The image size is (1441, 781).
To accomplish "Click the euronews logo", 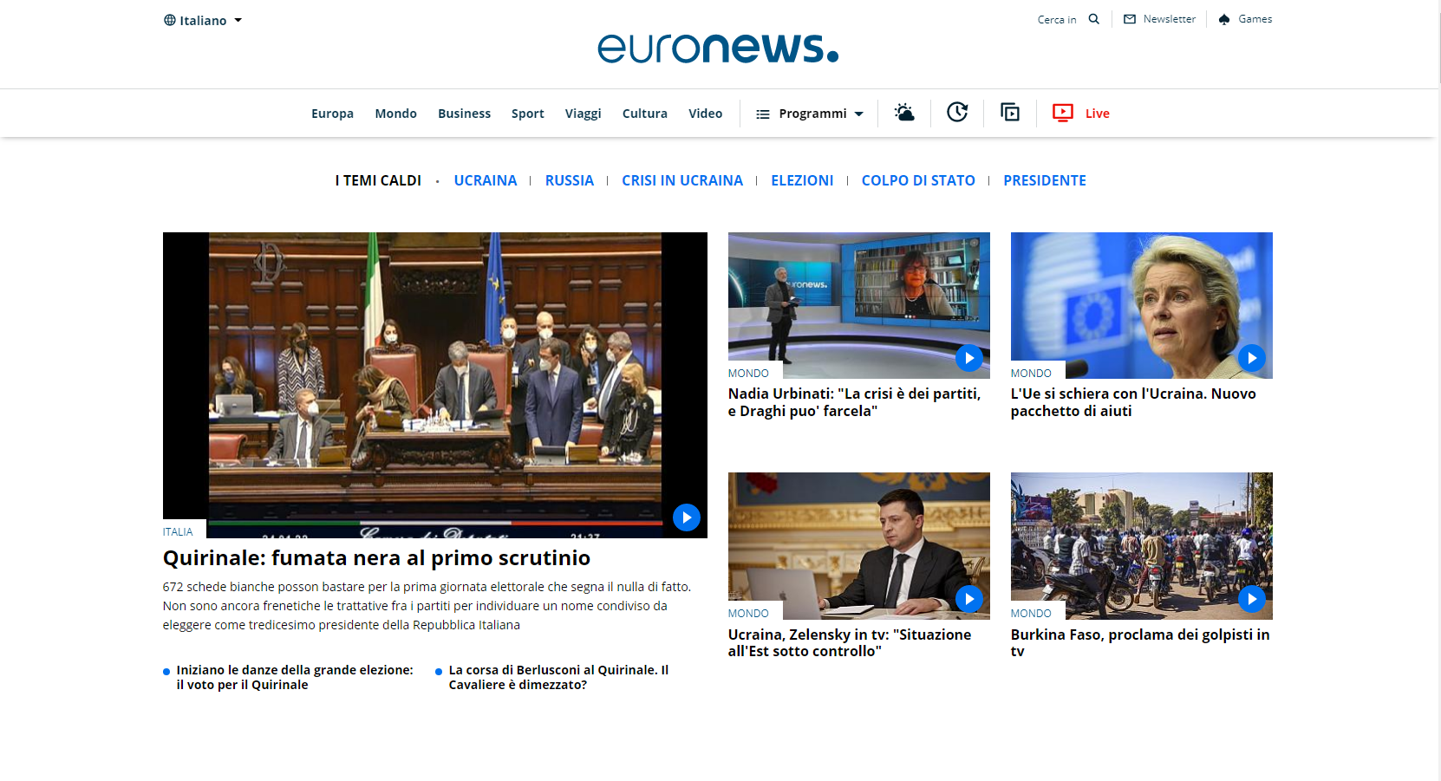I will pos(718,49).
